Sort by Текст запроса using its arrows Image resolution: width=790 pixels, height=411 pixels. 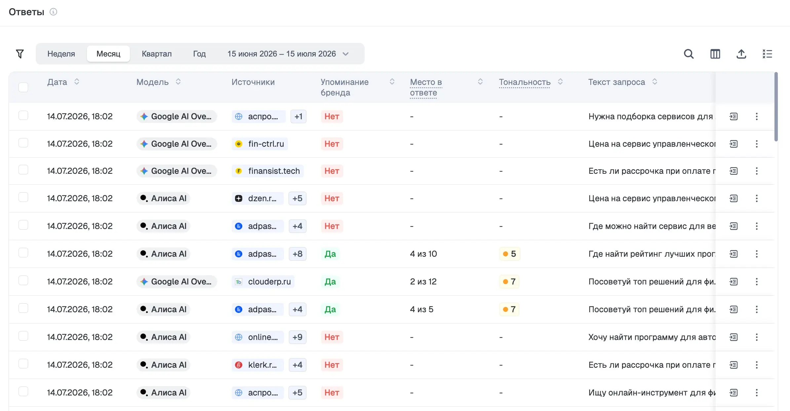tap(655, 82)
